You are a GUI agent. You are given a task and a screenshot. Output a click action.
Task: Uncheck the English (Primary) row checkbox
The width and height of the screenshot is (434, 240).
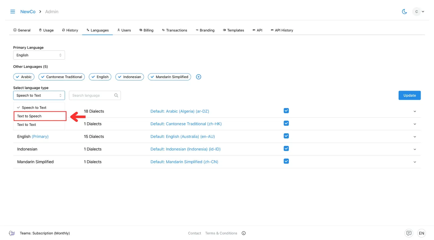286,136
